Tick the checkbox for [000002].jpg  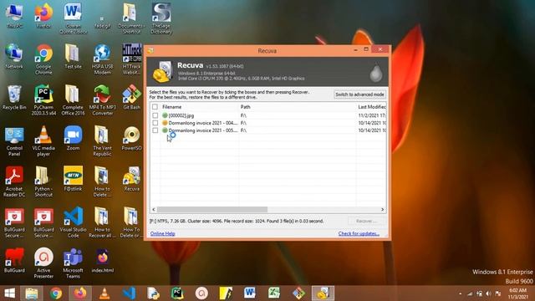[155, 115]
